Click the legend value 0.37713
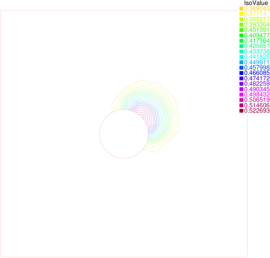The width and height of the screenshot is (270, 258). (255, 14)
